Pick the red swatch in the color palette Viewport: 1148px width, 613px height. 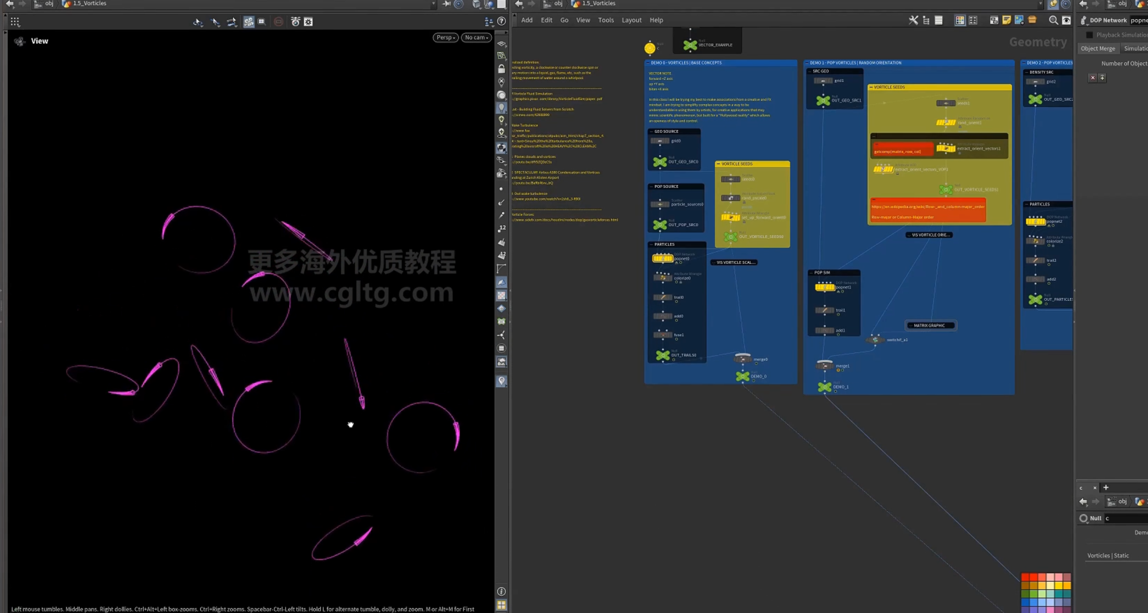[1025, 577]
